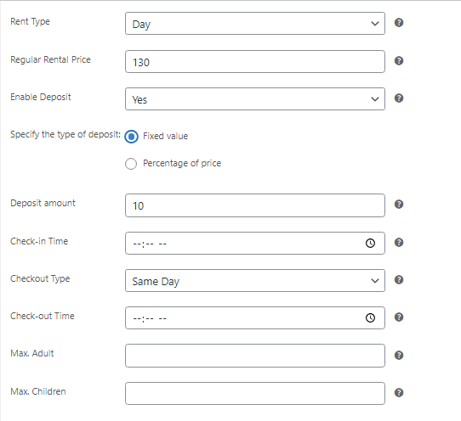Click help icon next to Regular Rental Price
Viewport: 461px width, 421px height.
[399, 61]
